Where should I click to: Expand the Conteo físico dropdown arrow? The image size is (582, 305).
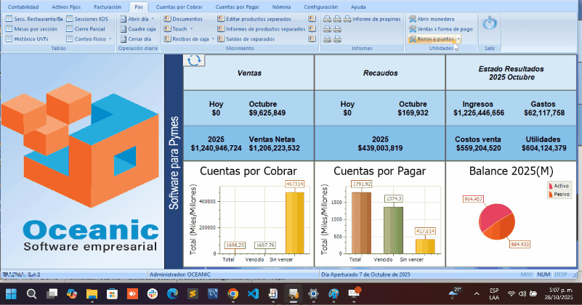(x=110, y=38)
